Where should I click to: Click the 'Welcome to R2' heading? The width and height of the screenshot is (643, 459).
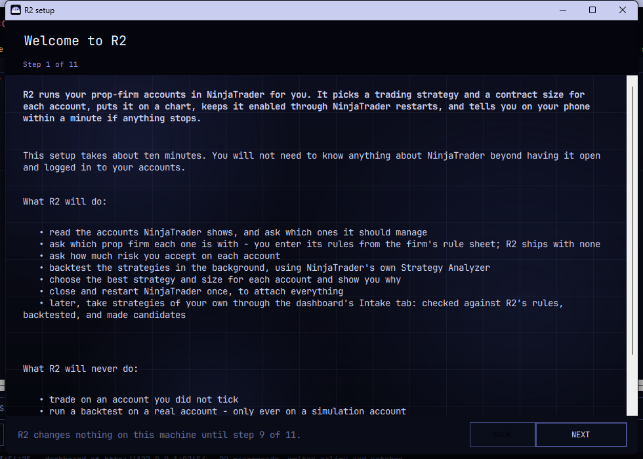click(75, 41)
